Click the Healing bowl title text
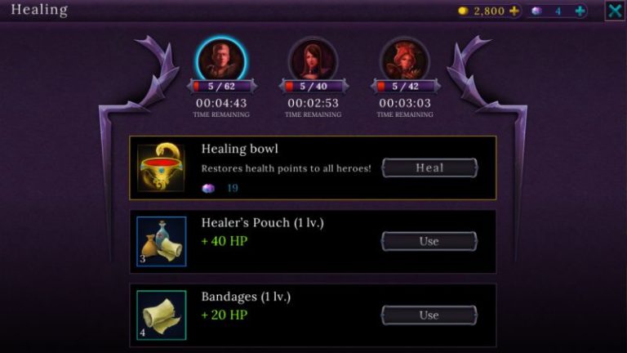Screen dimensions: 627x353 tap(239, 149)
